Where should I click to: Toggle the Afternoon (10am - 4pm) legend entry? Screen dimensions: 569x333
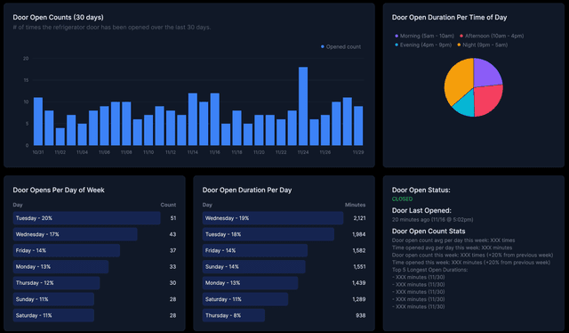[x=492, y=36]
